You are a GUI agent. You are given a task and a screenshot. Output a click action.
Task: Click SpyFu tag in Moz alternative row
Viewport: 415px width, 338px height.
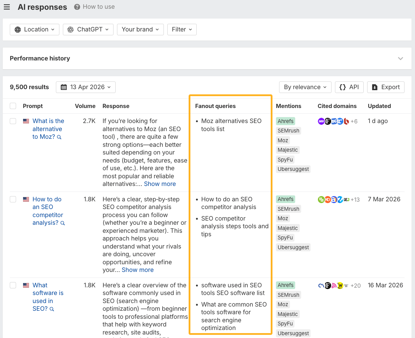pos(285,159)
